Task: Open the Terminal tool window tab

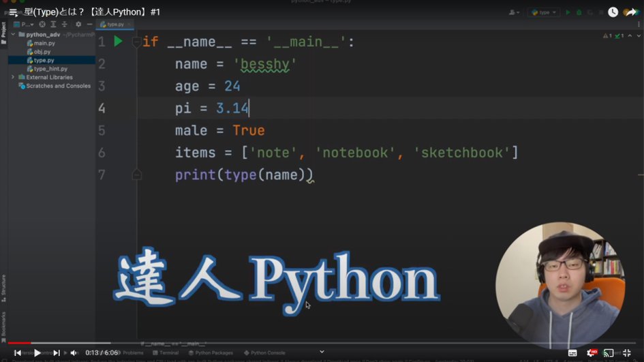Action: 166,353
